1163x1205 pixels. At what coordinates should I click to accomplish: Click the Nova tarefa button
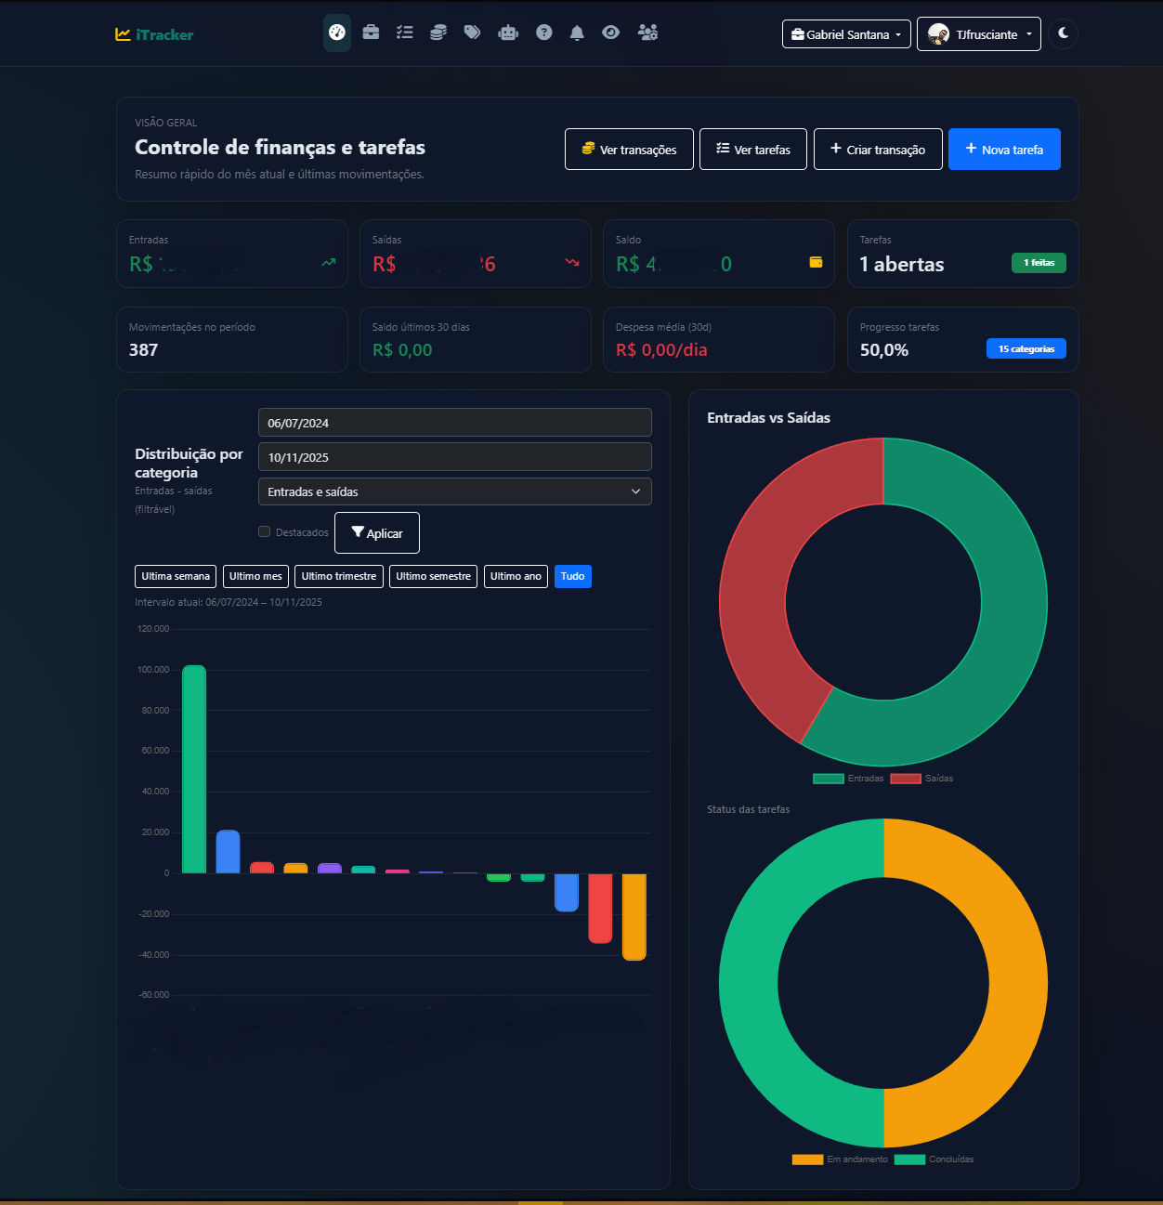1003,149
